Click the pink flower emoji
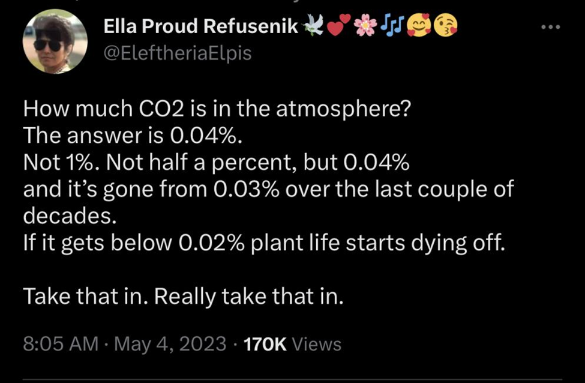The image size is (585, 383). (365, 25)
